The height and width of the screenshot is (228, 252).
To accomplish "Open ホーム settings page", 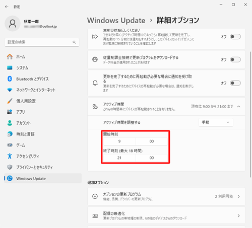I will 43,57.
